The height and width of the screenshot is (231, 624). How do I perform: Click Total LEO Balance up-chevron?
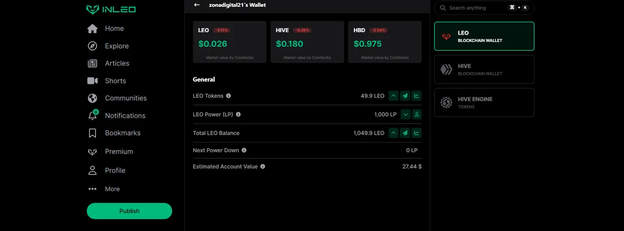(x=393, y=133)
